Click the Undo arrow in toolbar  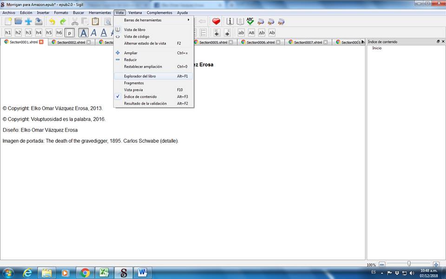click(52, 21)
